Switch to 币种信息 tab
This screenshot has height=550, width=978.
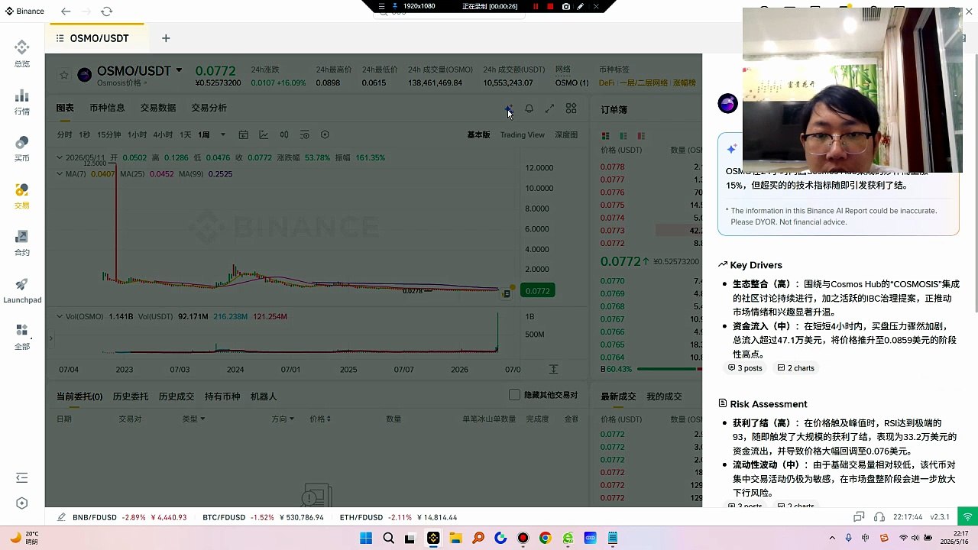click(x=107, y=108)
